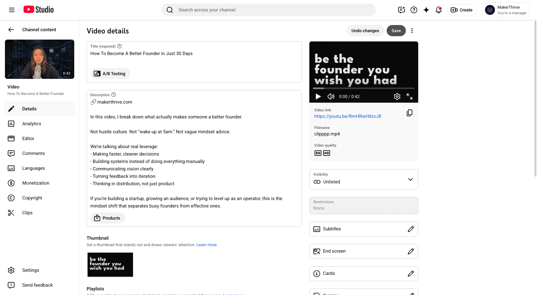Open the help question mark icon
The image size is (537, 295).
click(x=414, y=10)
